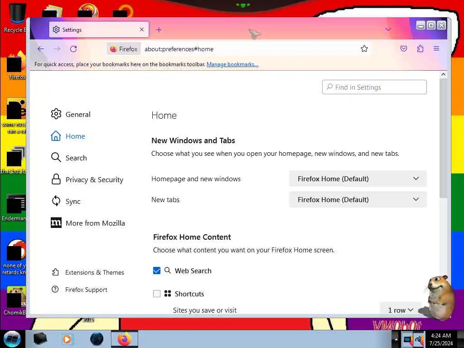464x348 pixels.
Task: Open the Windows Start button
Action: pyautogui.click(x=12, y=339)
